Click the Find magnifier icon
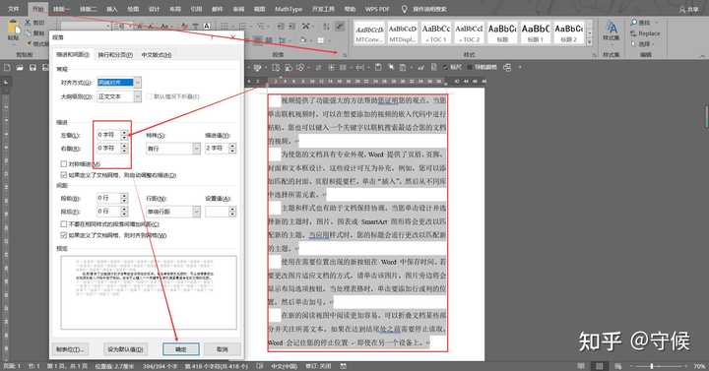 [x=634, y=23]
